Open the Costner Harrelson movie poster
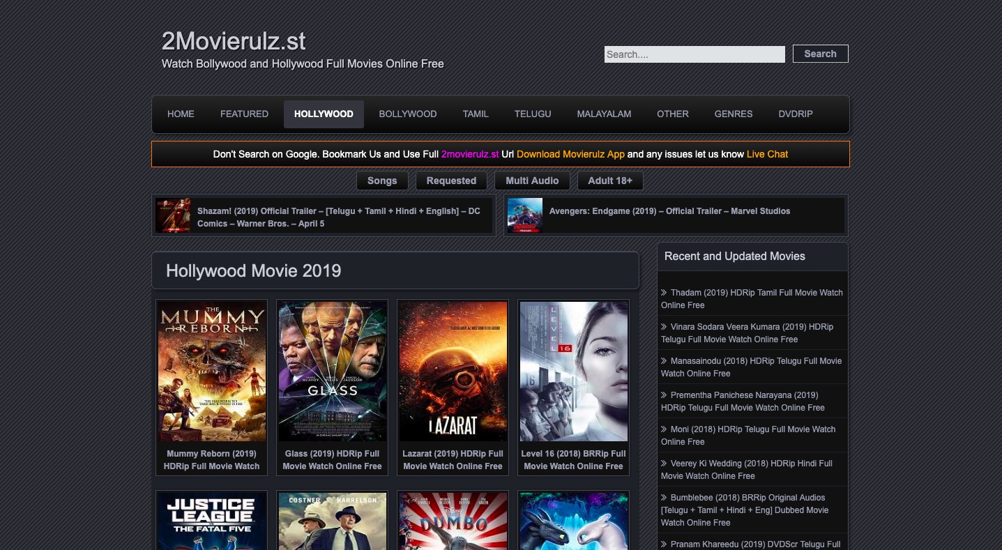 pos(332,521)
